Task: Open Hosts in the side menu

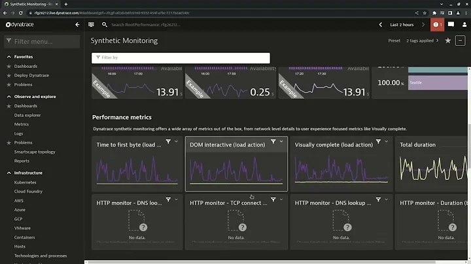Action: [x=20, y=246]
